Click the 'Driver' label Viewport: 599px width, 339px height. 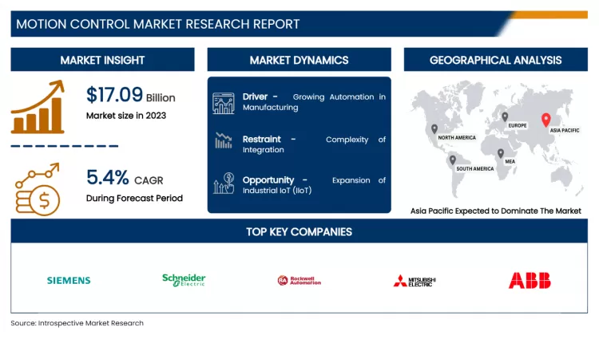coord(255,97)
